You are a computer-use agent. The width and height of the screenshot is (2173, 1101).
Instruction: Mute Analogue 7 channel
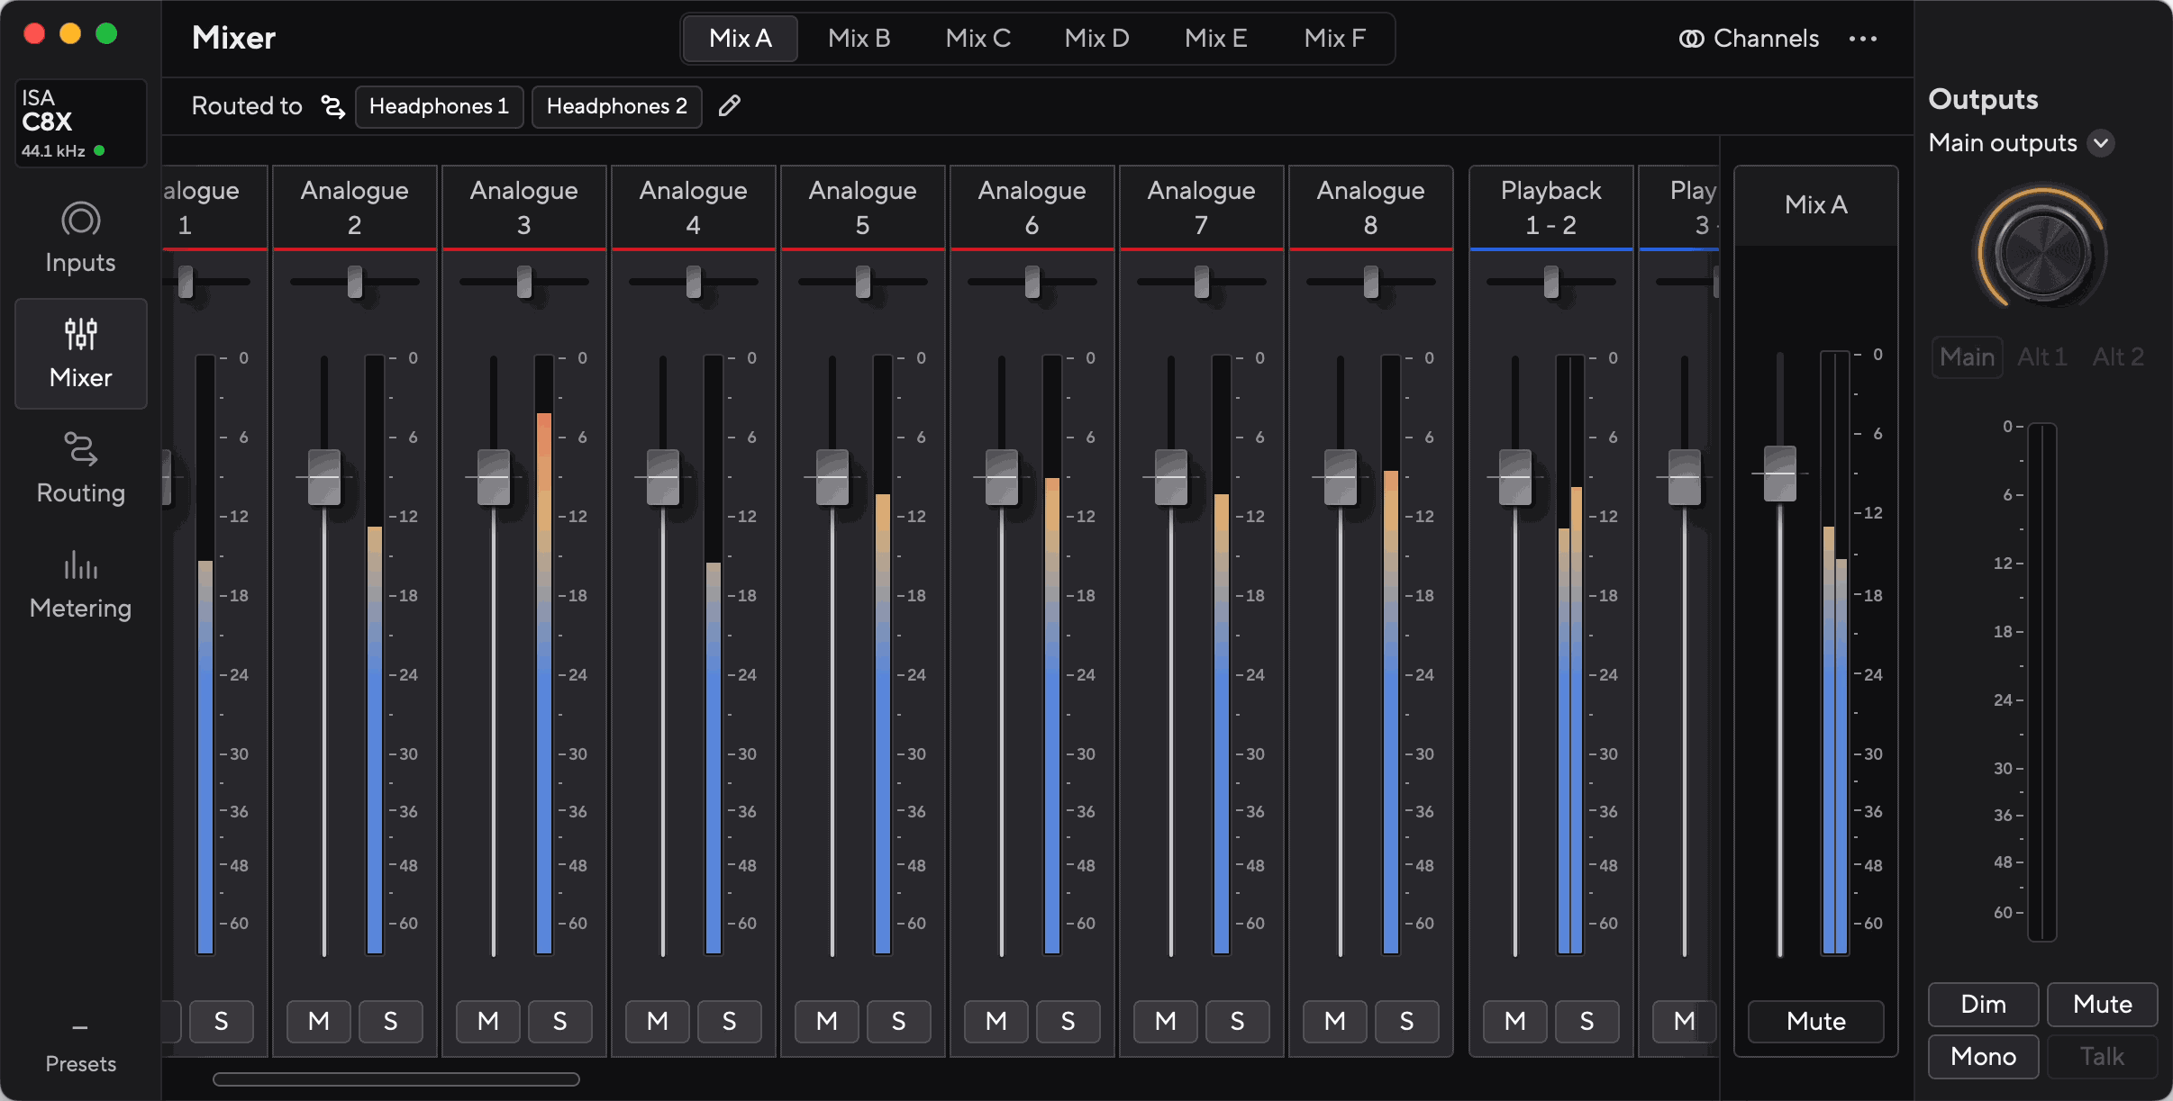pyautogui.click(x=1166, y=1021)
